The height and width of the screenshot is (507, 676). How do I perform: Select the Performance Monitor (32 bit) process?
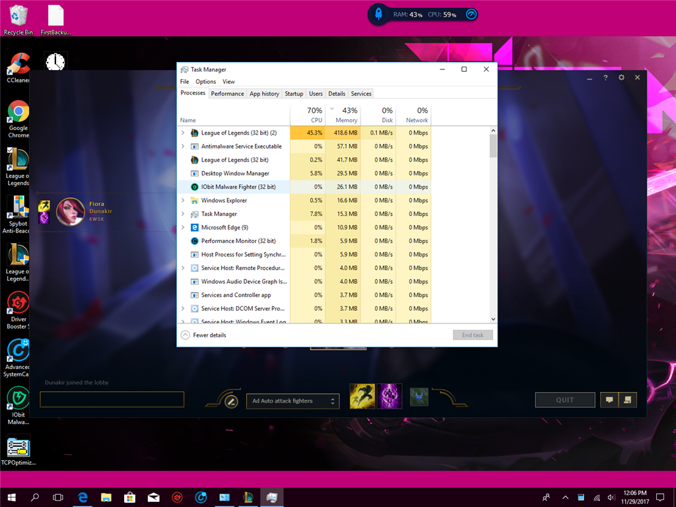(304, 241)
